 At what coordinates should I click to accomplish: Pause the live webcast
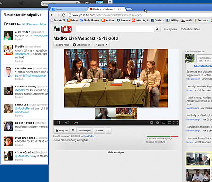tap(59, 123)
